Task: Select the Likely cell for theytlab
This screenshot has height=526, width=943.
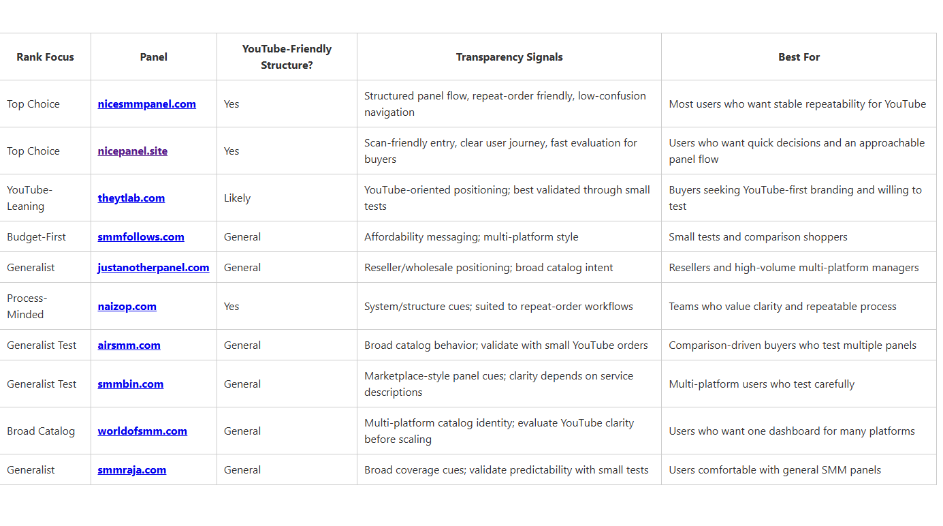Action: coord(237,198)
